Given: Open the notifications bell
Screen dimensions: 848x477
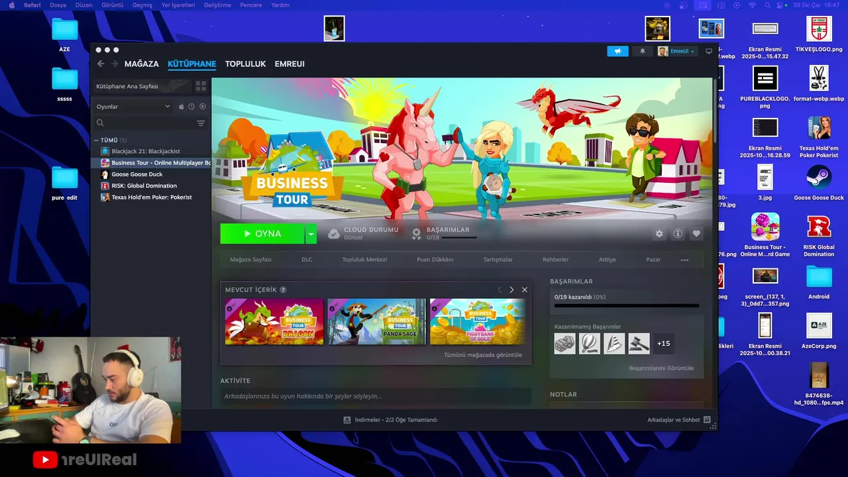Looking at the screenshot, I should [642, 51].
